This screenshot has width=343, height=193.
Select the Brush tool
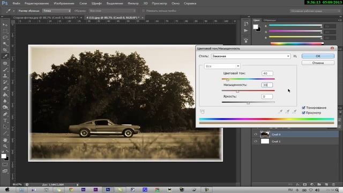click(x=5, y=70)
